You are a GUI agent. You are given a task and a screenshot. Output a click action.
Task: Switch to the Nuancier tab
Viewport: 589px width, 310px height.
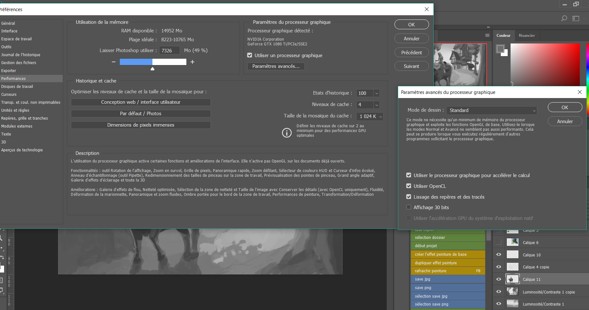pos(527,36)
